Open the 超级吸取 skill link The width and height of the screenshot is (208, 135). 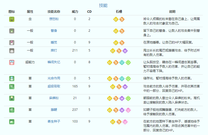tap(54, 86)
